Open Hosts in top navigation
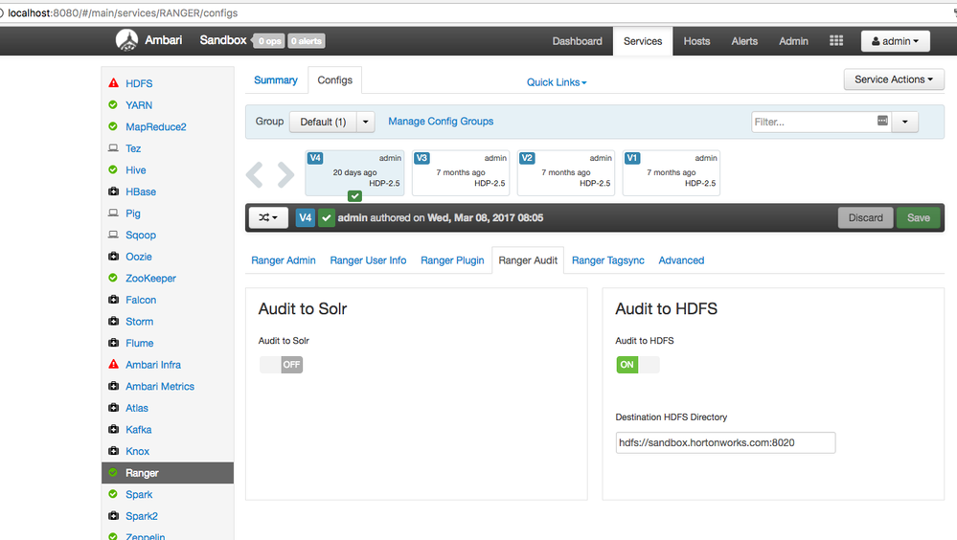The height and width of the screenshot is (540, 957). (696, 41)
